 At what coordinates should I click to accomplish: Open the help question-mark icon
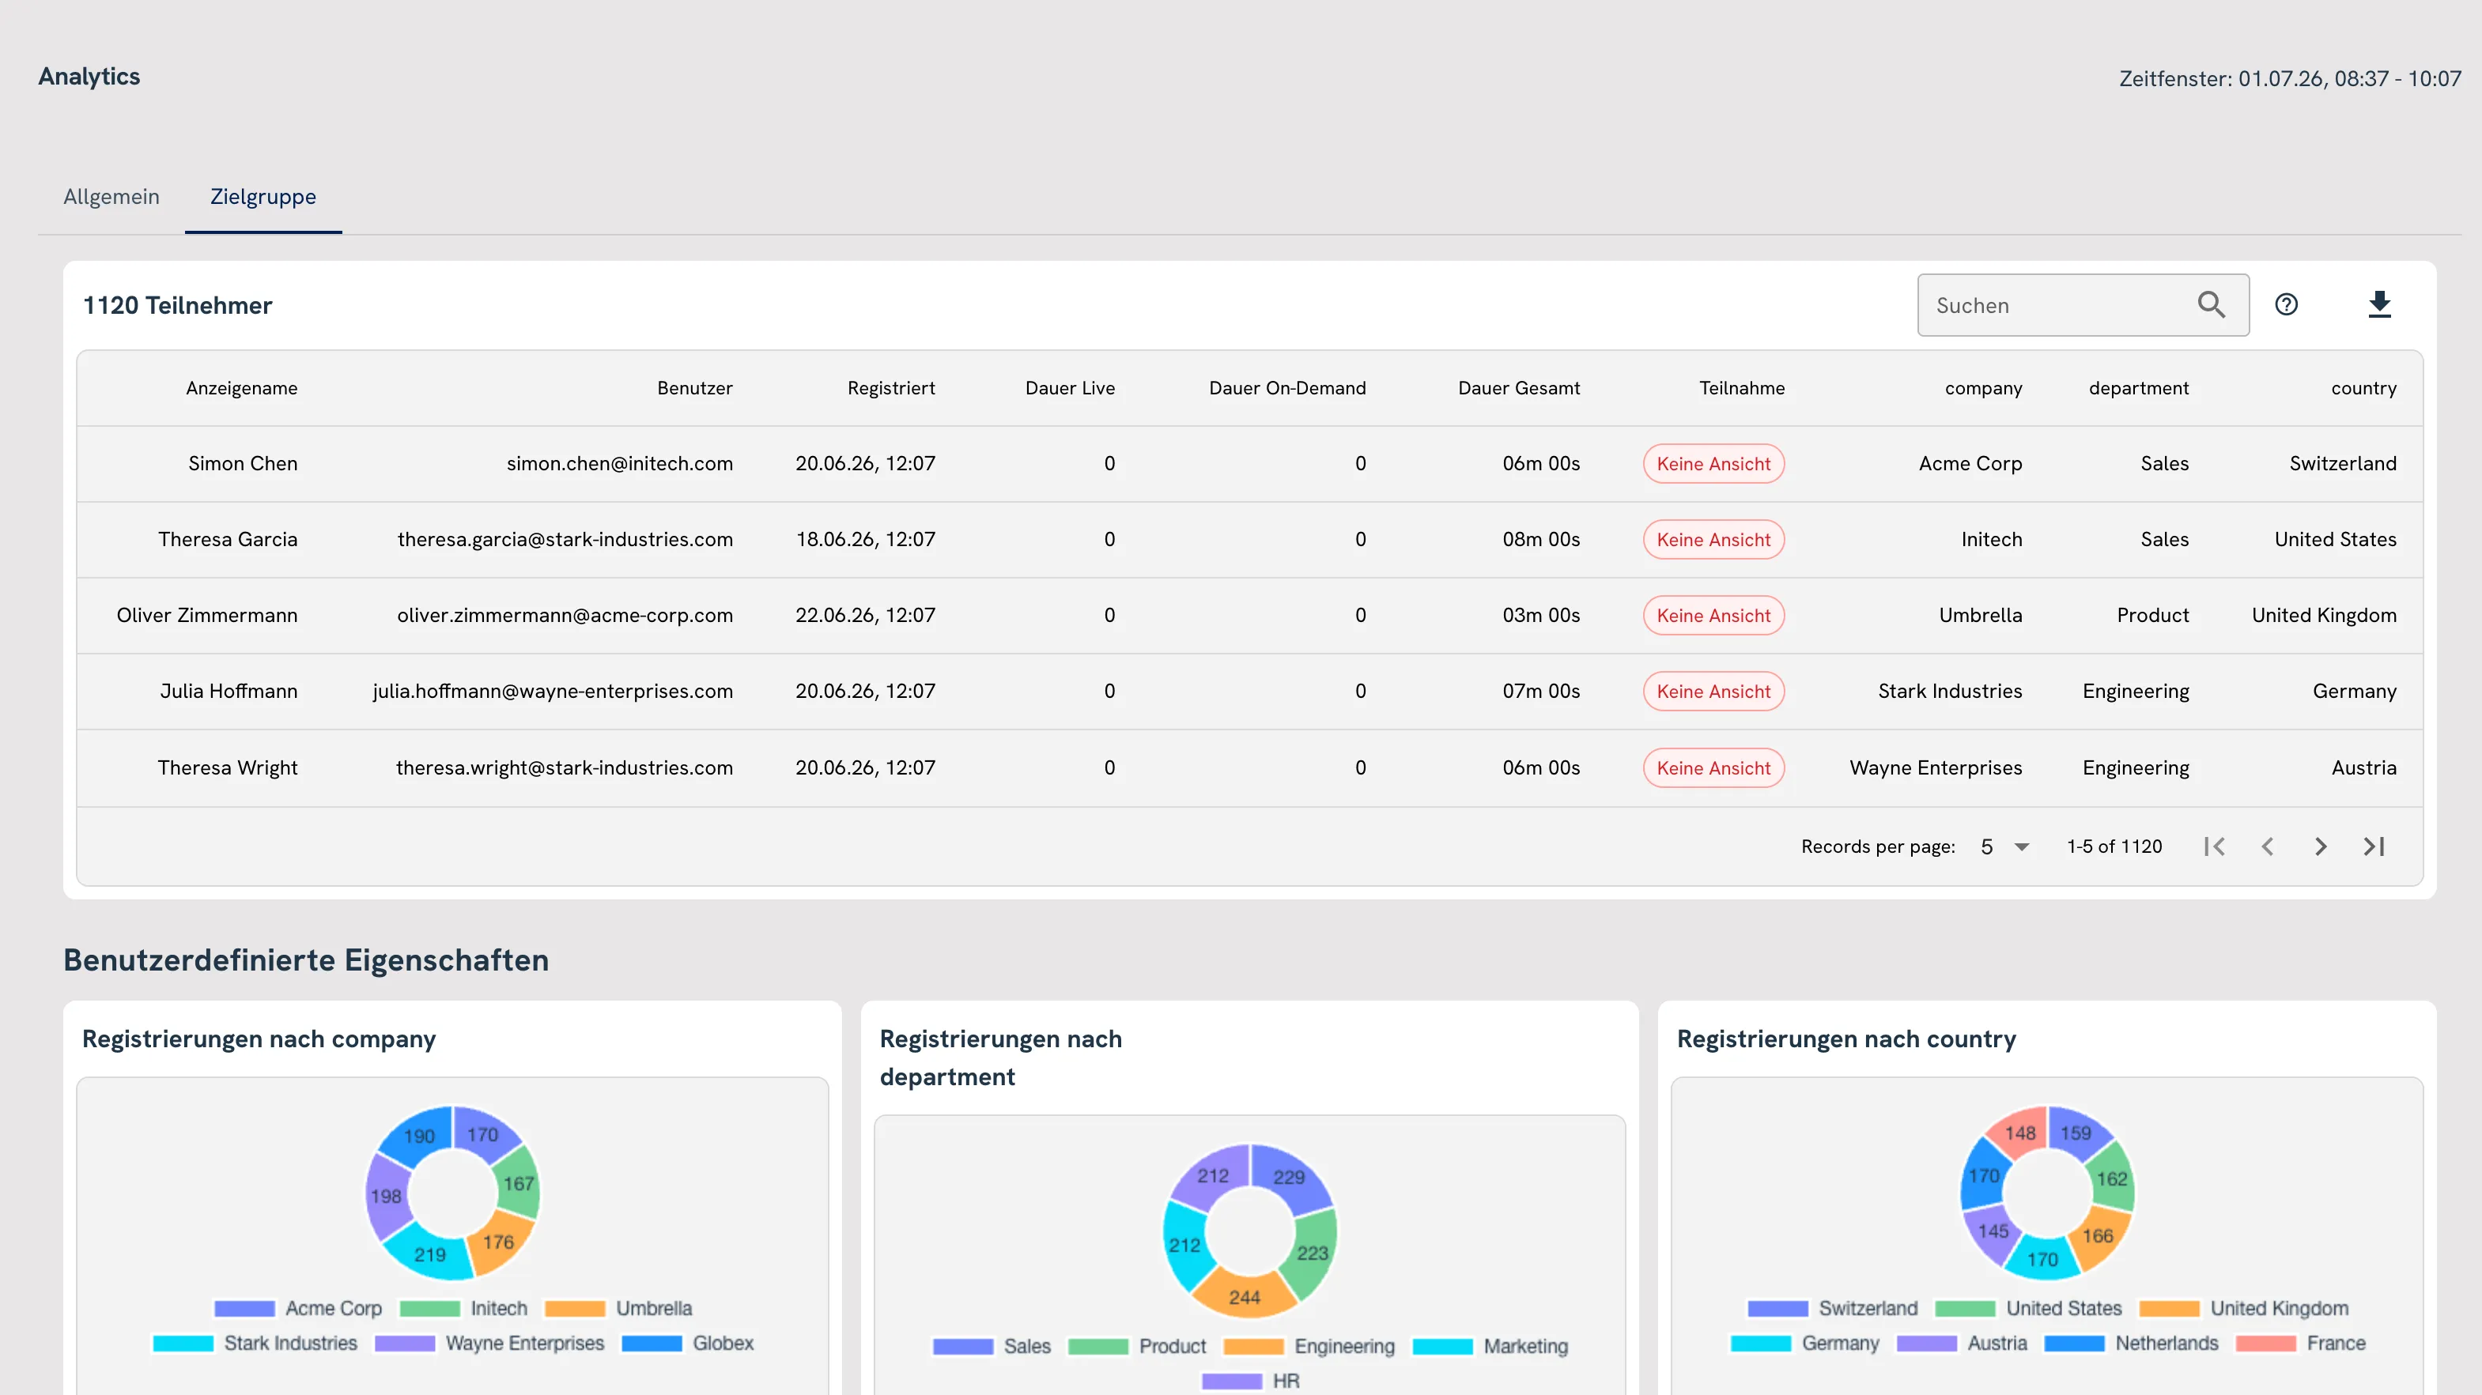click(x=2287, y=304)
